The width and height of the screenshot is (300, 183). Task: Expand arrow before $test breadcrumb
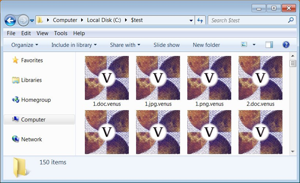(x=126, y=20)
